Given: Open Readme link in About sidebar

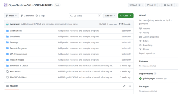Looking at the screenshot, I should tap(146, 29).
